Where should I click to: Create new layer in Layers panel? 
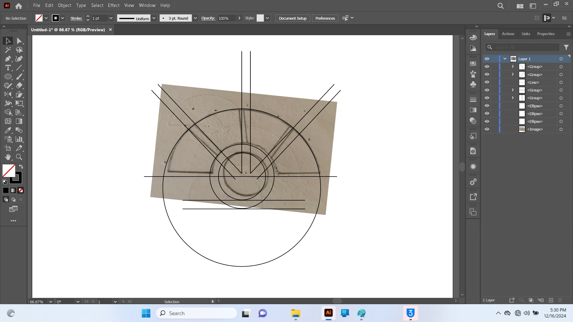[x=551, y=300]
